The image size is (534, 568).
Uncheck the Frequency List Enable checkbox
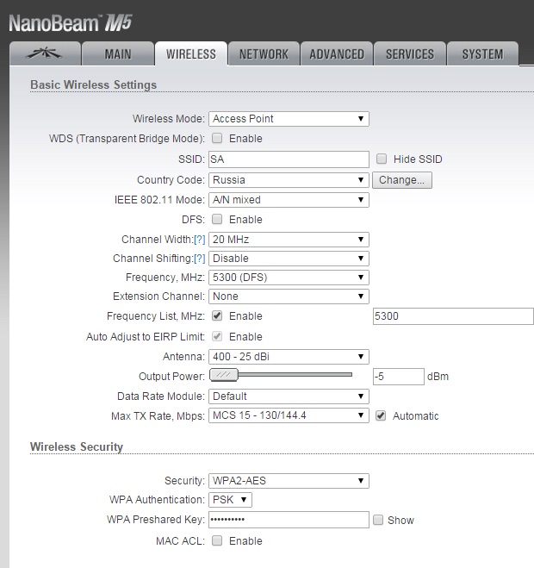(x=217, y=315)
